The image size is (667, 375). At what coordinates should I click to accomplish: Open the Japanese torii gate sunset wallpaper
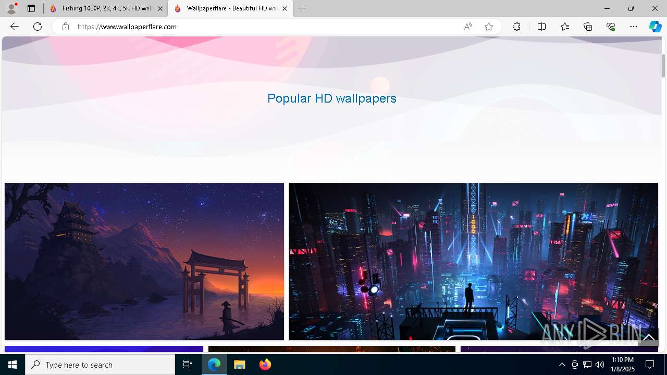(x=144, y=261)
